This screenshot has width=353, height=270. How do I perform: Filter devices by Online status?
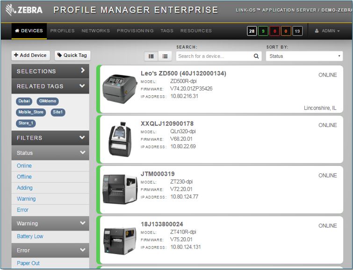point(24,166)
